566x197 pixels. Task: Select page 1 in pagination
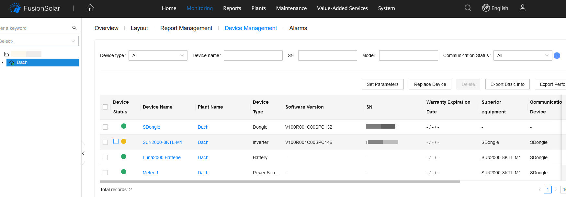pos(548,190)
